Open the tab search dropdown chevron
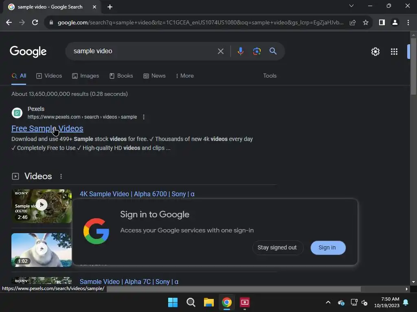The height and width of the screenshot is (312, 417). coord(351,6)
